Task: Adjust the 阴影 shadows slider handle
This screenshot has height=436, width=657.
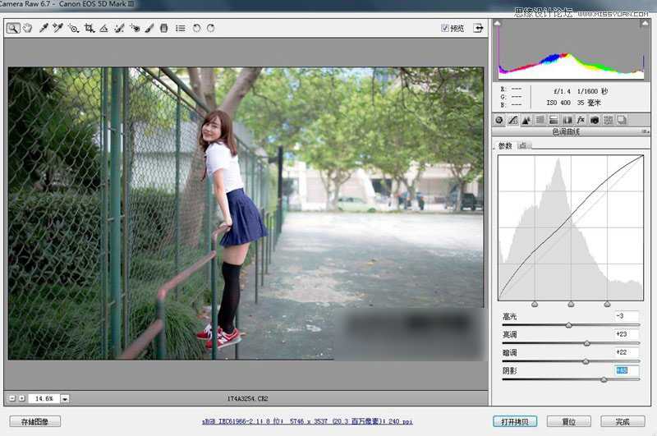Action: click(x=604, y=379)
